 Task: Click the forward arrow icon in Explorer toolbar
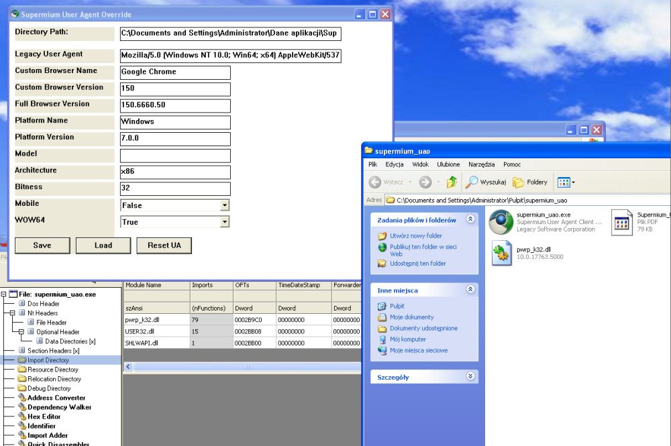pos(425,182)
